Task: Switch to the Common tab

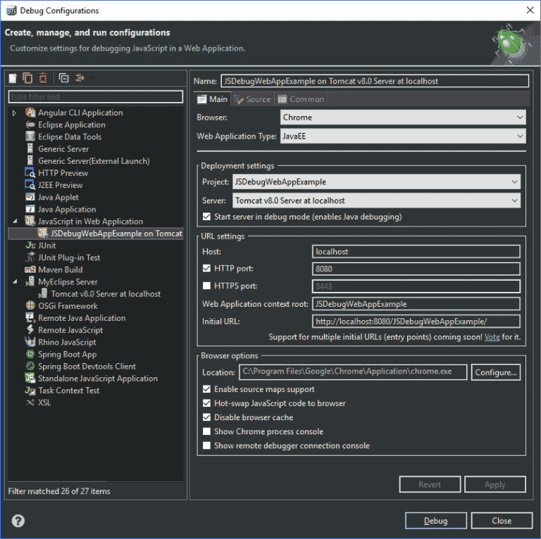Action: 301,99
